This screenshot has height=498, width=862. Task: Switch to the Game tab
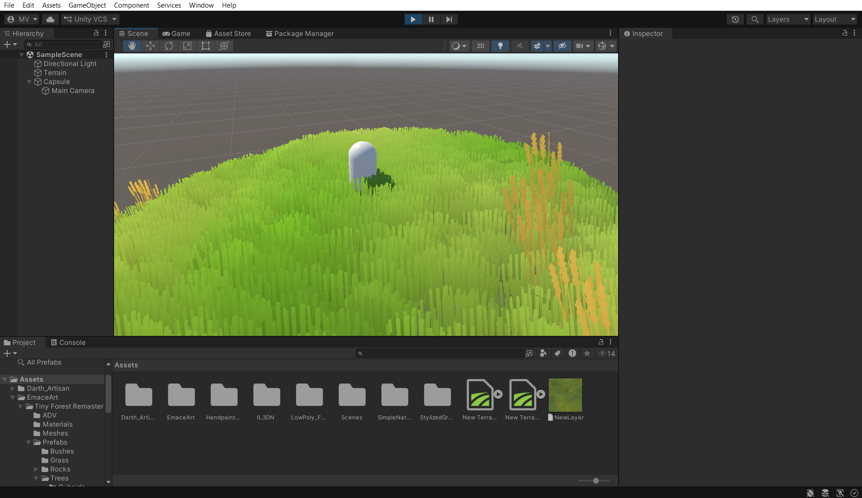(x=177, y=34)
